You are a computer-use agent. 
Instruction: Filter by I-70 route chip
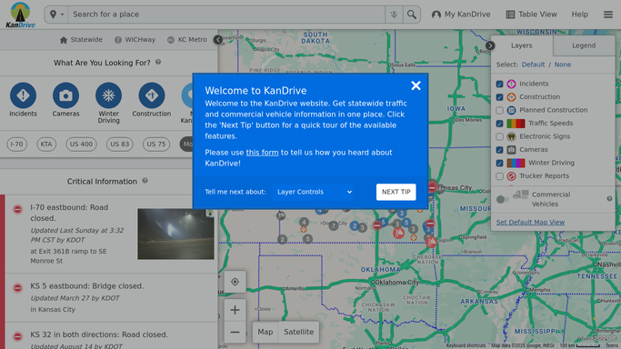coord(16,144)
